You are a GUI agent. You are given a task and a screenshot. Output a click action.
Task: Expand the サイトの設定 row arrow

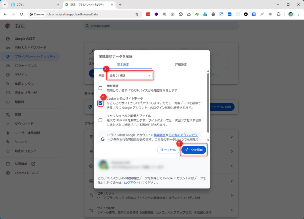click(x=232, y=210)
